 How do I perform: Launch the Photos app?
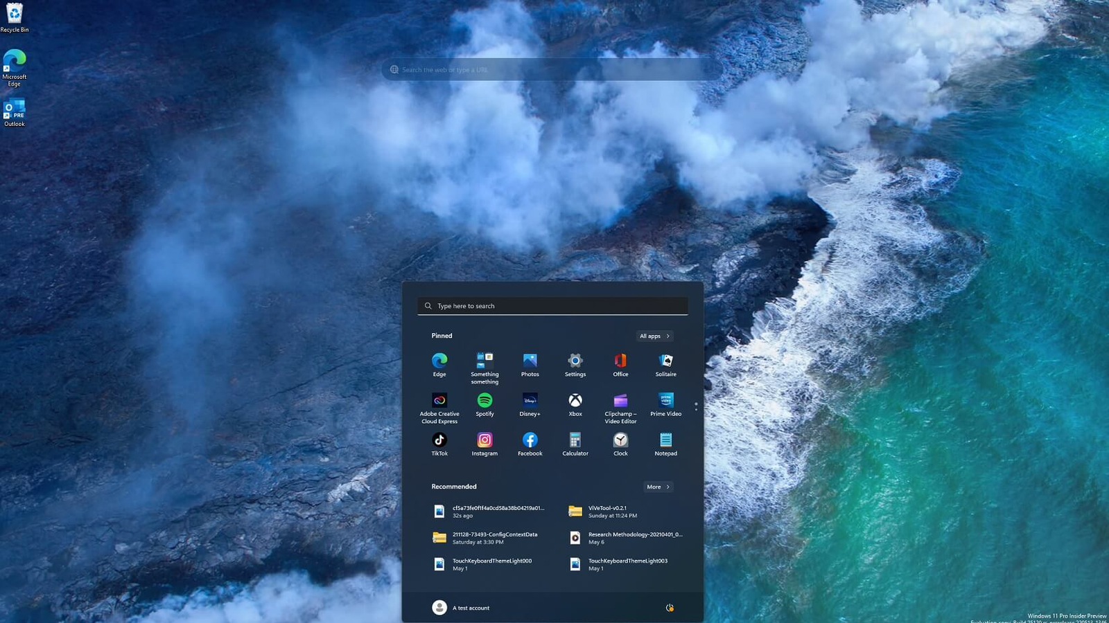point(530,365)
